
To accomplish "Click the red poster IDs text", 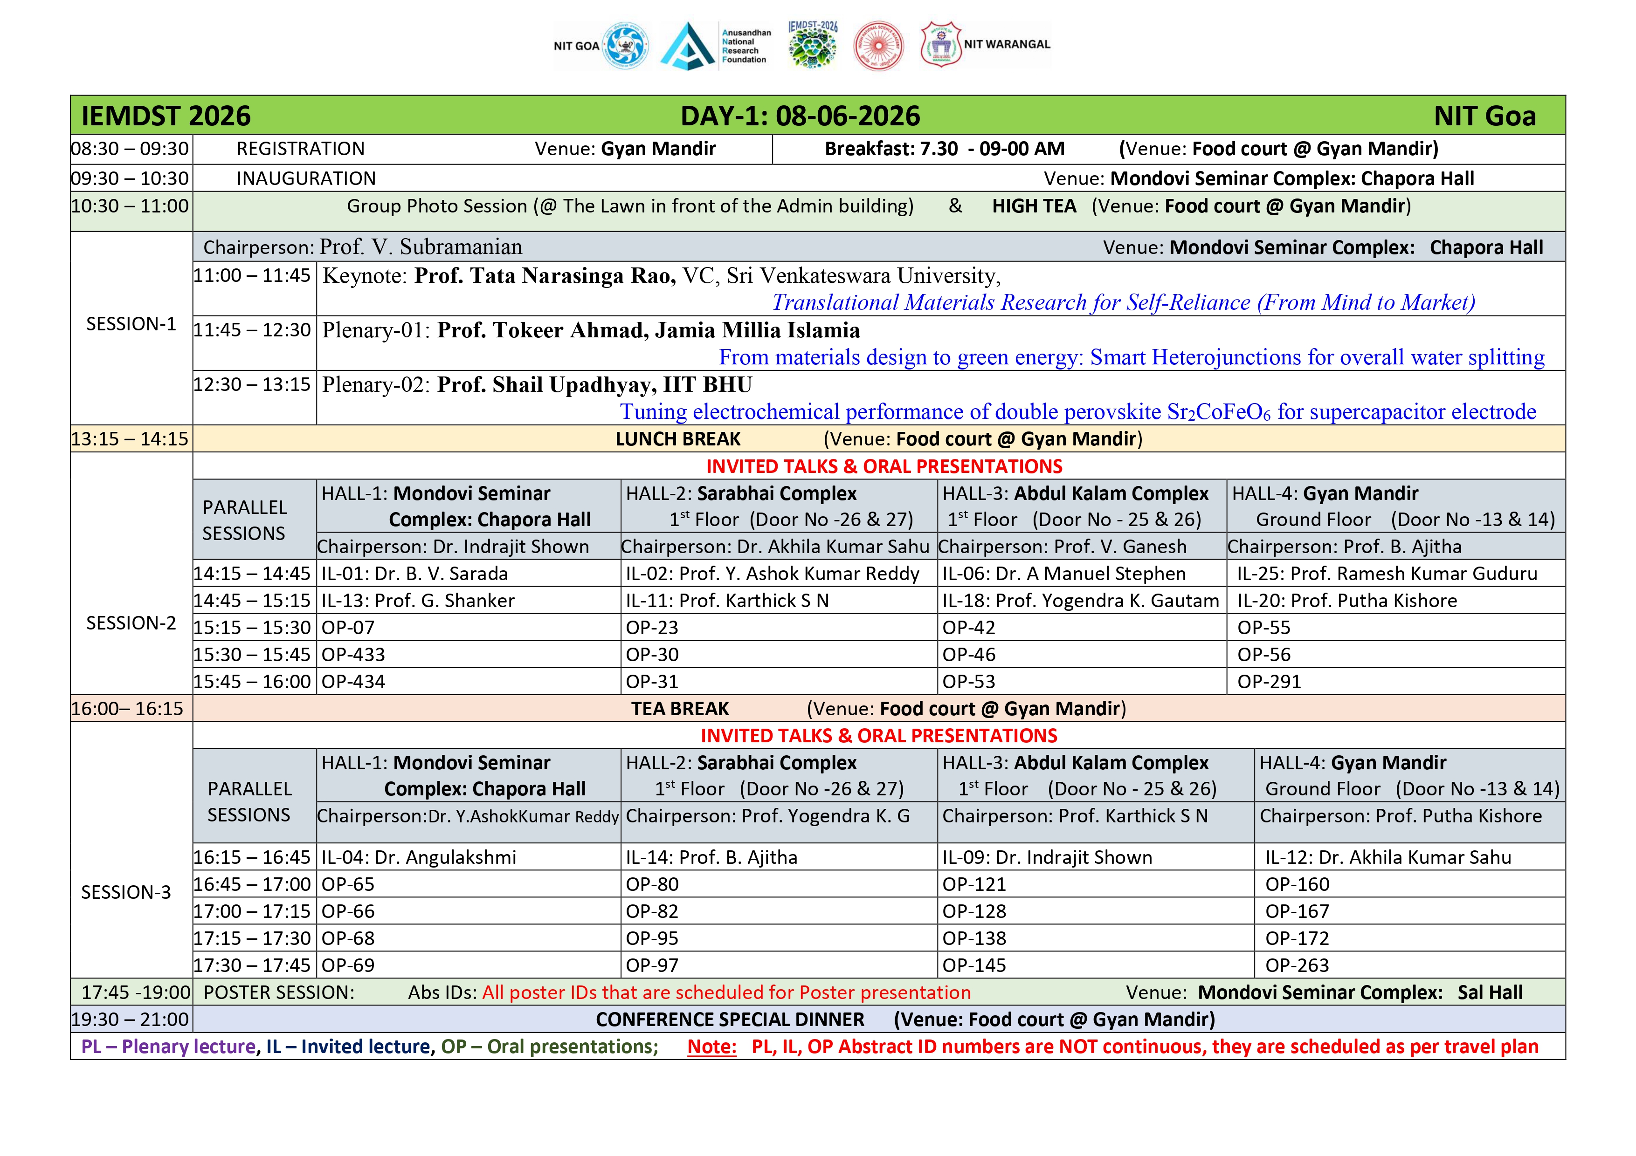I will 726,992.
